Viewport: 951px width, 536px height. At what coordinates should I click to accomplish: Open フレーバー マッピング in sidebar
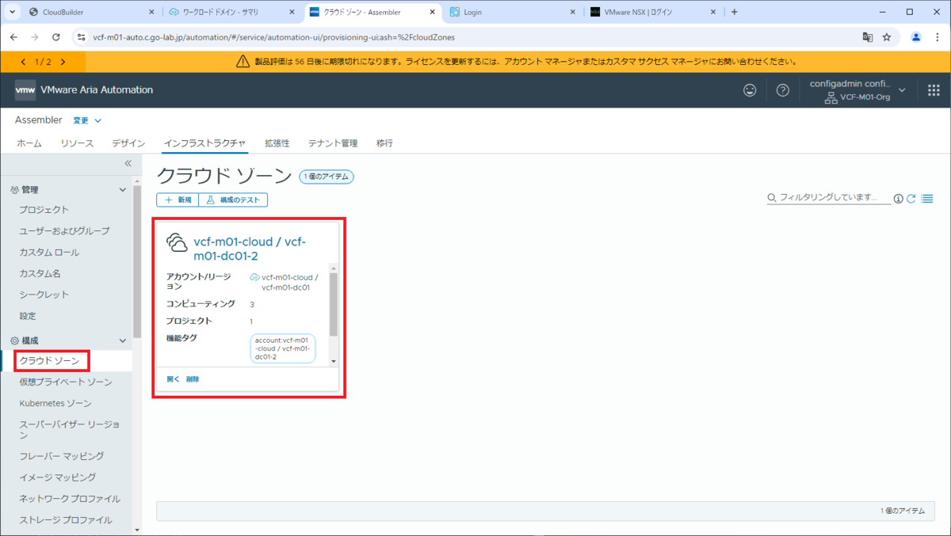coord(62,456)
